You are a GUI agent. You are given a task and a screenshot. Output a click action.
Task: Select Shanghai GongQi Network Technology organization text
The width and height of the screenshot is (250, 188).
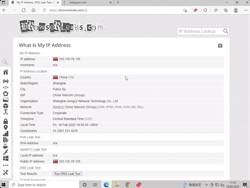point(85,101)
